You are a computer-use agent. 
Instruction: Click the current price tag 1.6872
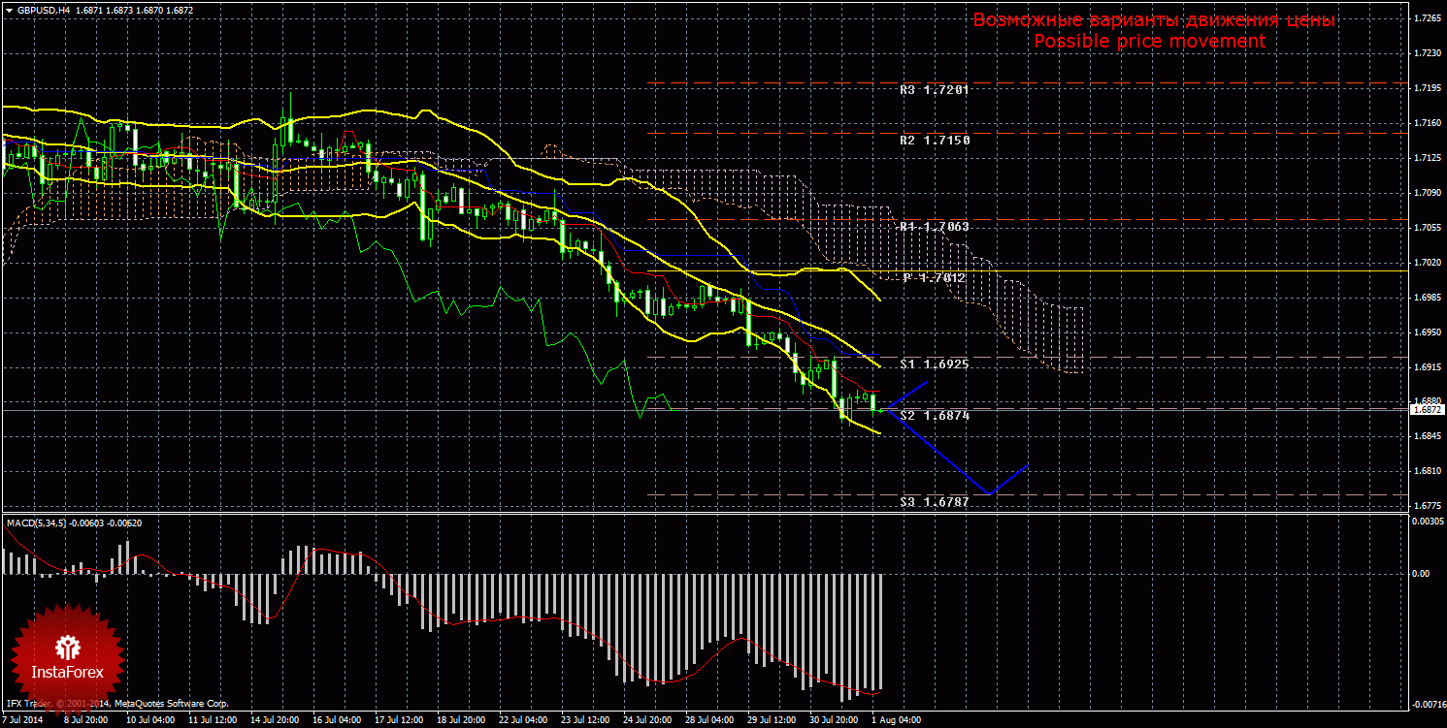[x=1427, y=410]
